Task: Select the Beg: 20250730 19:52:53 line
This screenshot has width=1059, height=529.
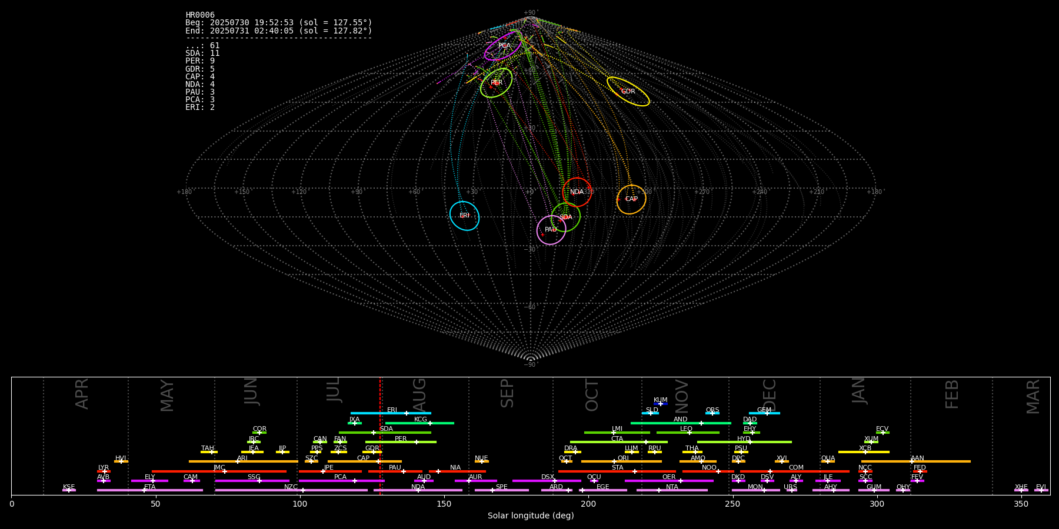Action: (279, 23)
